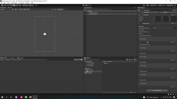This screenshot has width=177, height=99.
Task: Toggle scene 2D view mode button
Action: click(13, 9)
